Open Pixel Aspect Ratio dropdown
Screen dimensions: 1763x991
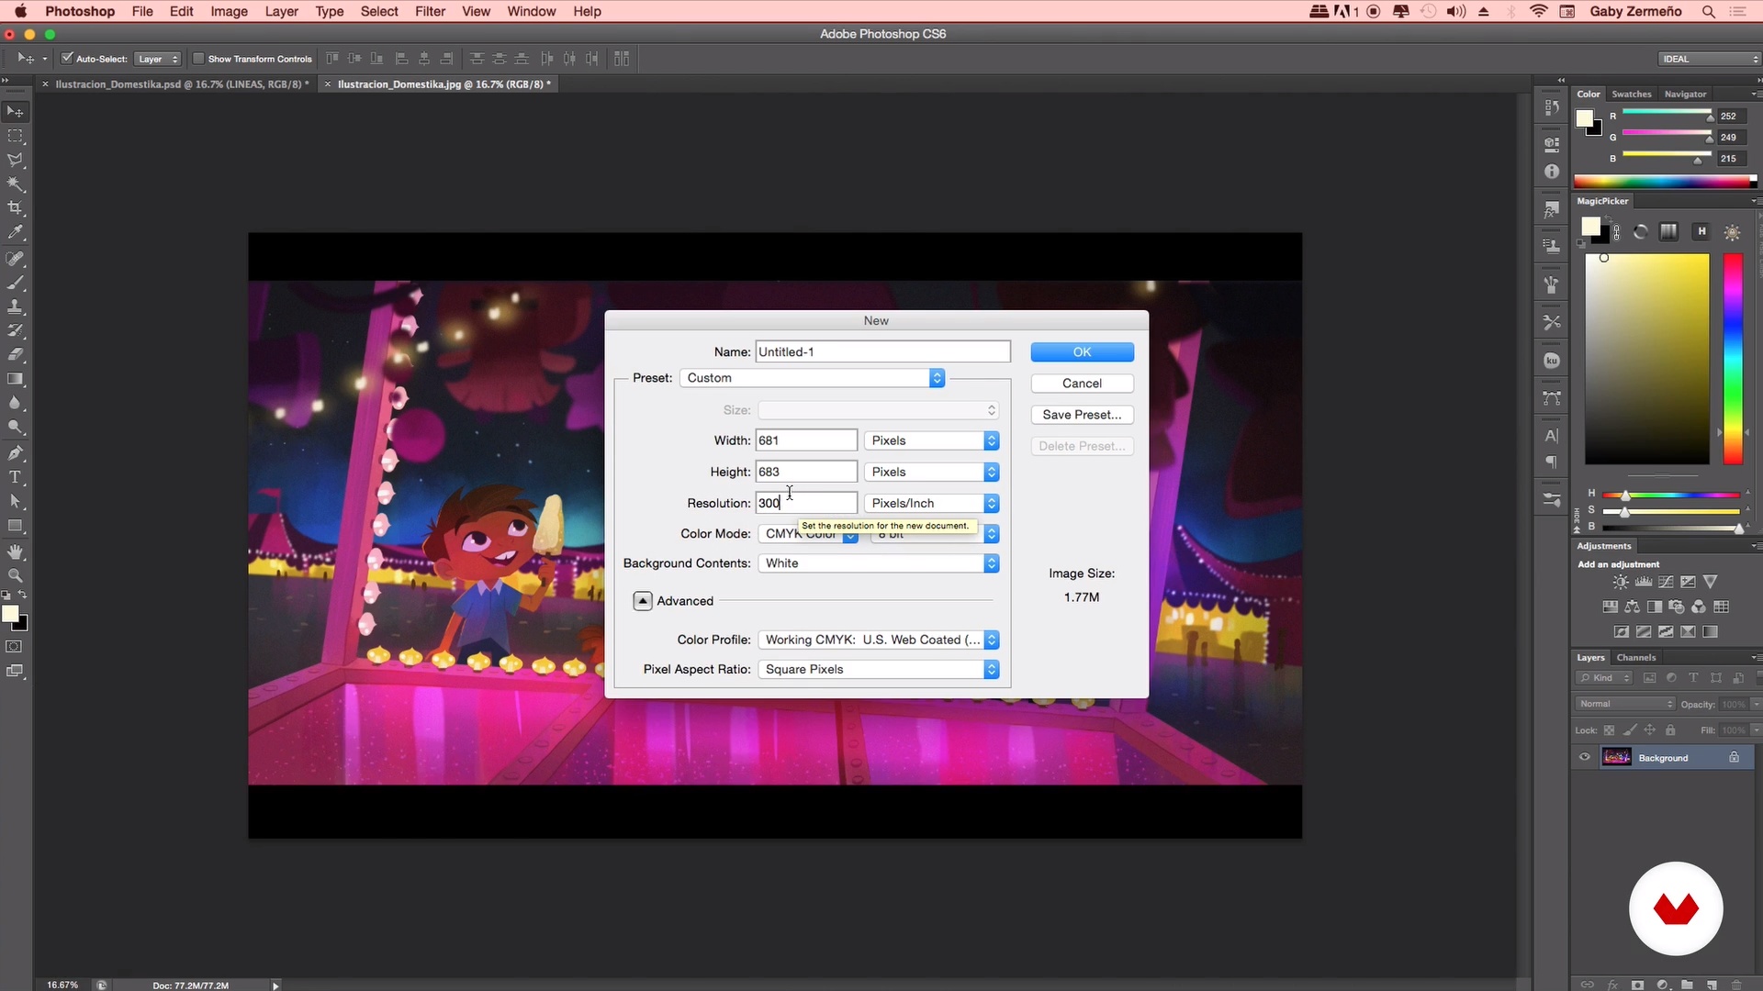tap(878, 669)
